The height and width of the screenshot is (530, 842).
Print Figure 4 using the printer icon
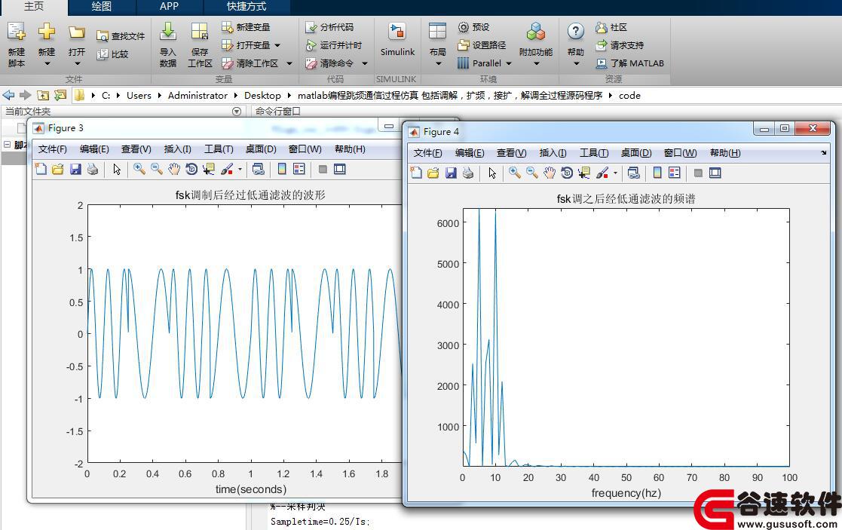[x=467, y=173]
